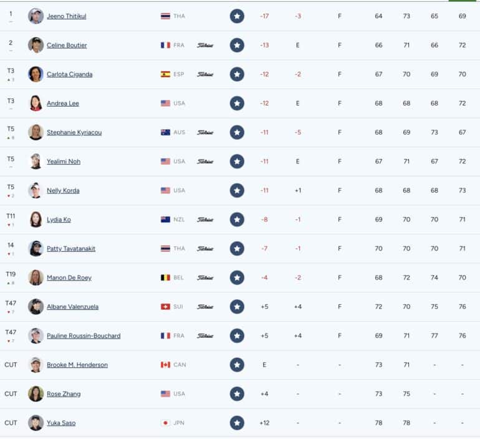Star Brooke M. Henderson as favorite
The width and height of the screenshot is (480, 439).
237,365
